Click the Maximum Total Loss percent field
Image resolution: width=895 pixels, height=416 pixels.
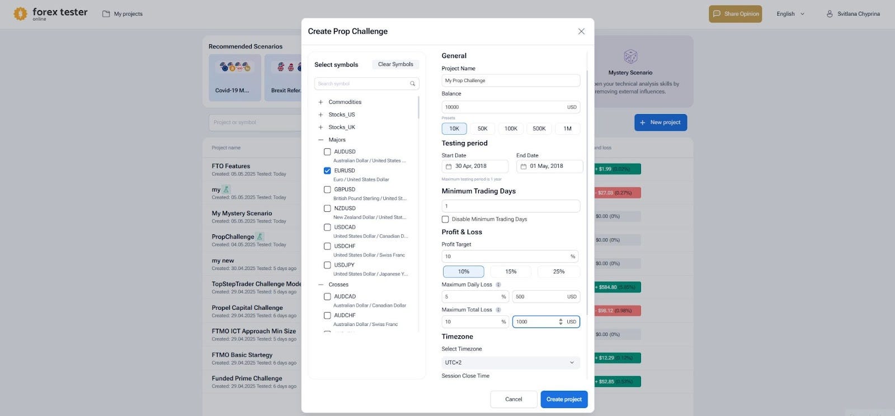tap(475, 322)
